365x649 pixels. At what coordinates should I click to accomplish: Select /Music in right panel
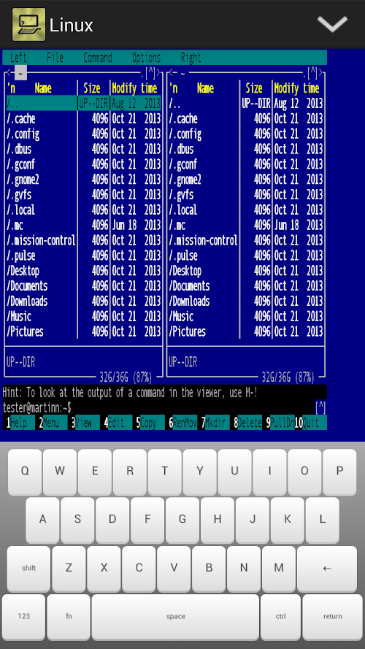[x=181, y=316]
